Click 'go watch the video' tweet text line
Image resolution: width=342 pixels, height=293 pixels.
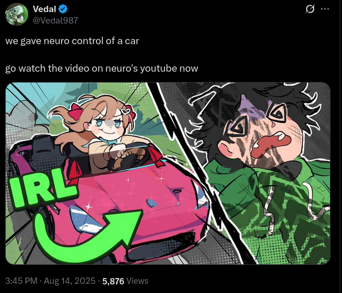102,68
